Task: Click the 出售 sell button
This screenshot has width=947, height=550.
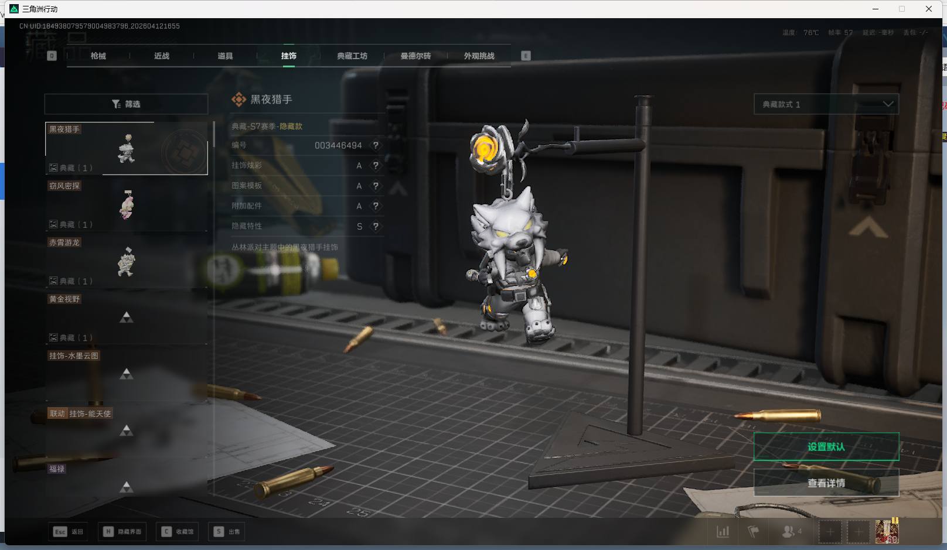Action: pos(227,532)
